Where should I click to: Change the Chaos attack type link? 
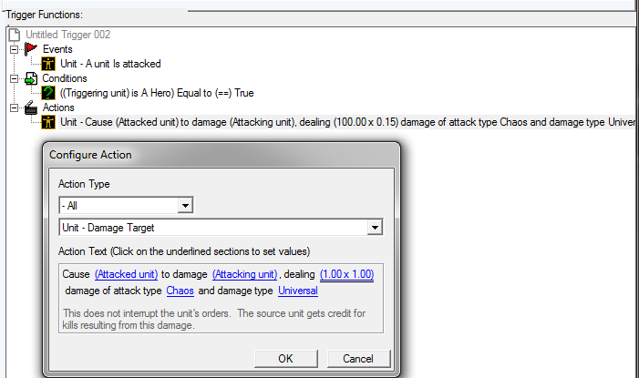180,291
